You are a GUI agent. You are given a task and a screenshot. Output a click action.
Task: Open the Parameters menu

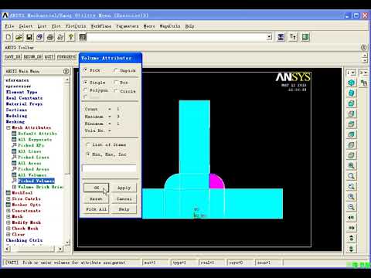tap(128, 26)
